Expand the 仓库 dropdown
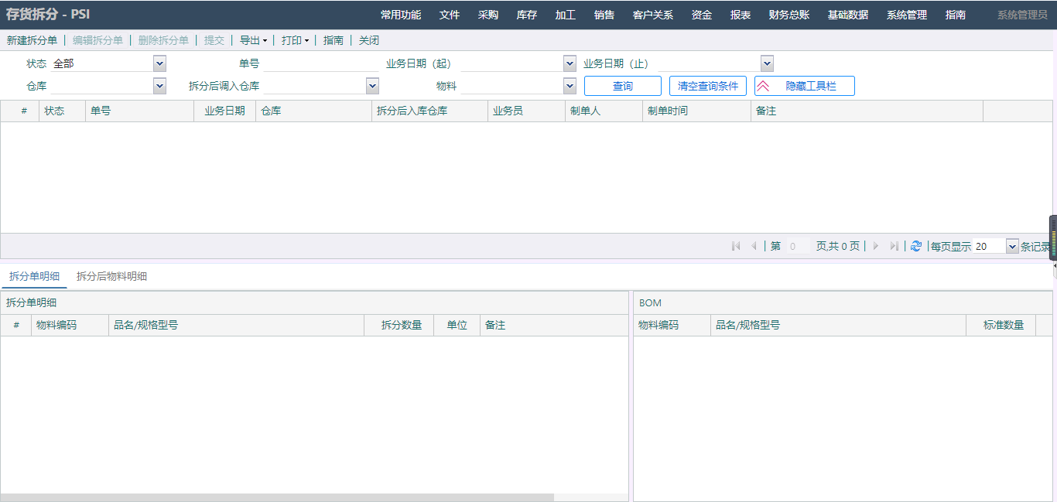 coord(159,86)
